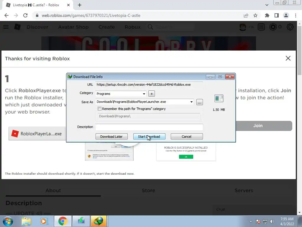
Task: Select the Livetopia Roblox browser tab
Action: pos(36,5)
